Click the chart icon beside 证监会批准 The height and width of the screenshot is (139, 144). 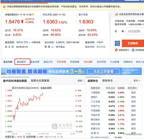(x=116, y=14)
